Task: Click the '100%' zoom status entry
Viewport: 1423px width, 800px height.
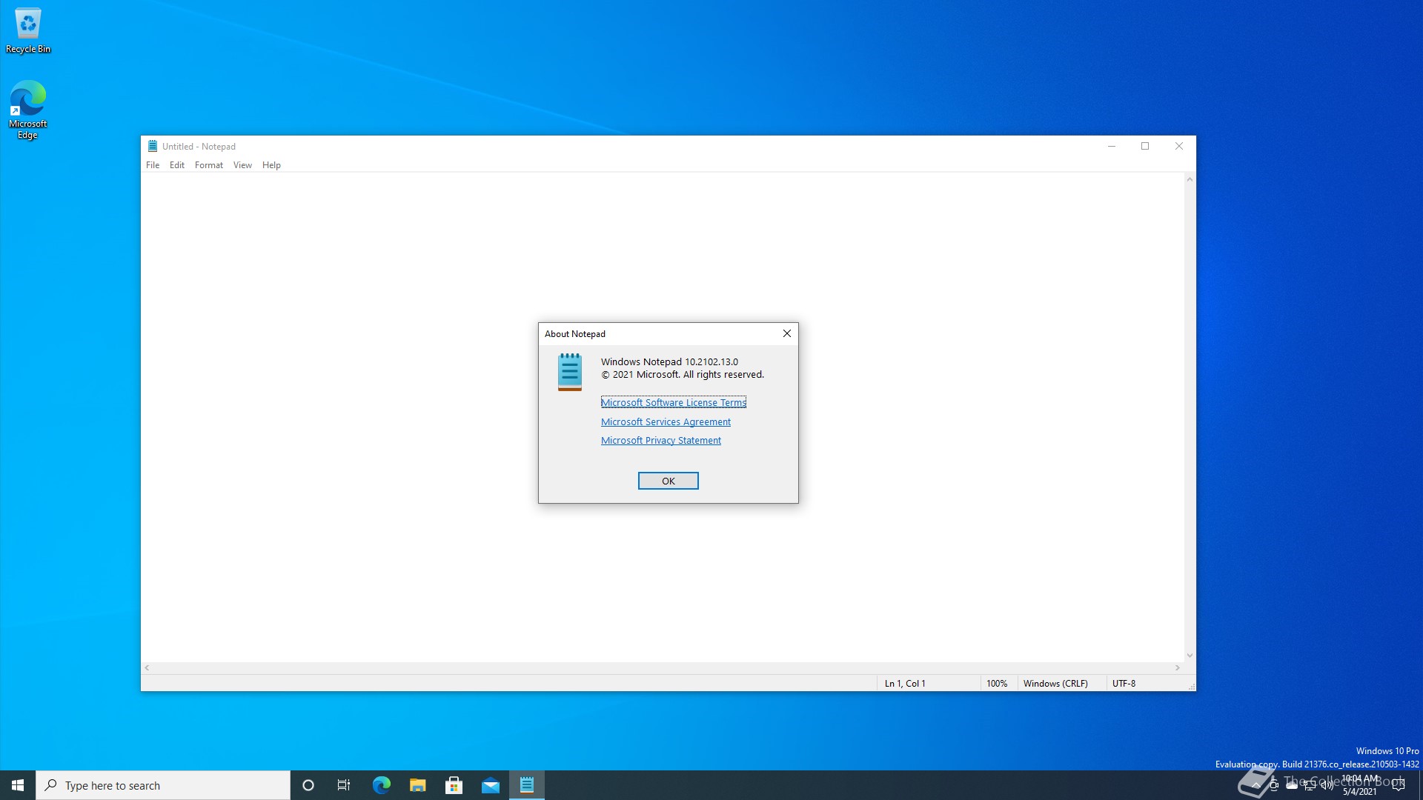Action: (x=997, y=683)
